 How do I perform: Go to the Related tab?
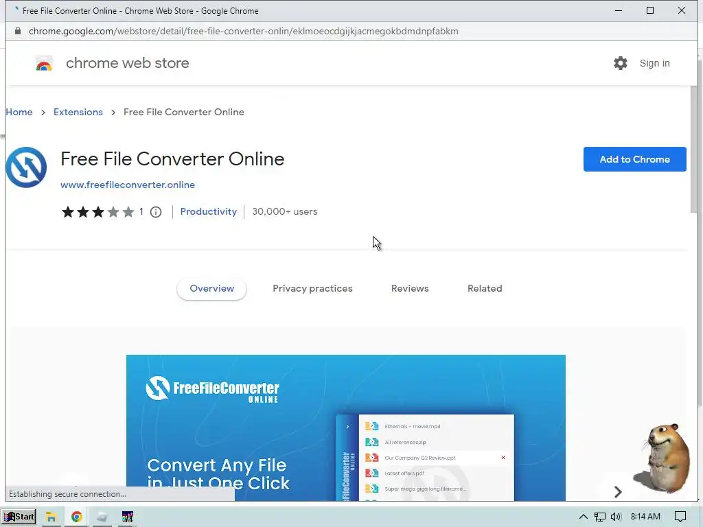coord(485,289)
